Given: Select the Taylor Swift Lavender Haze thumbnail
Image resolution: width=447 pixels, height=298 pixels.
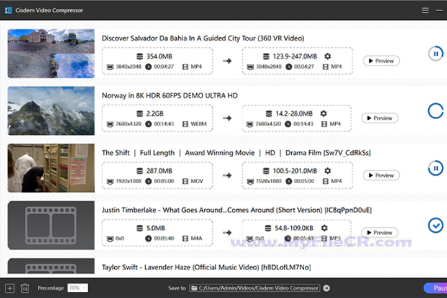Looking at the screenshot, I should click(51, 266).
